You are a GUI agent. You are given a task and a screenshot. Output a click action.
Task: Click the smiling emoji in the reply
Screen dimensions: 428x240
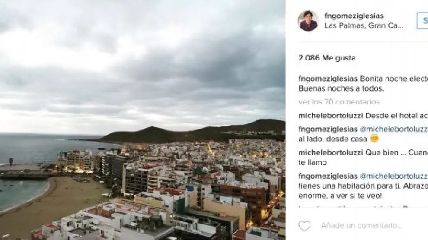tap(374, 139)
